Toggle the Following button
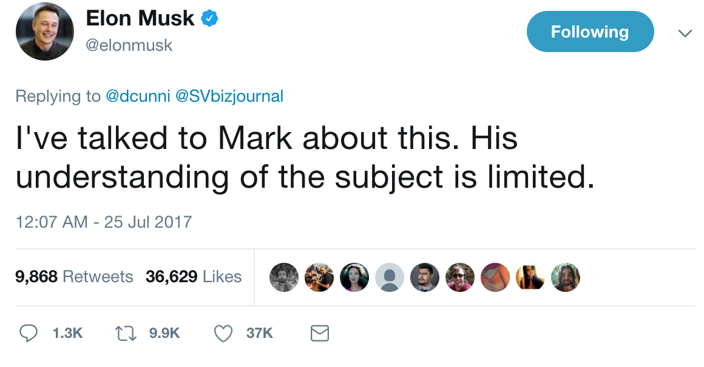The height and width of the screenshot is (367, 704). [589, 31]
